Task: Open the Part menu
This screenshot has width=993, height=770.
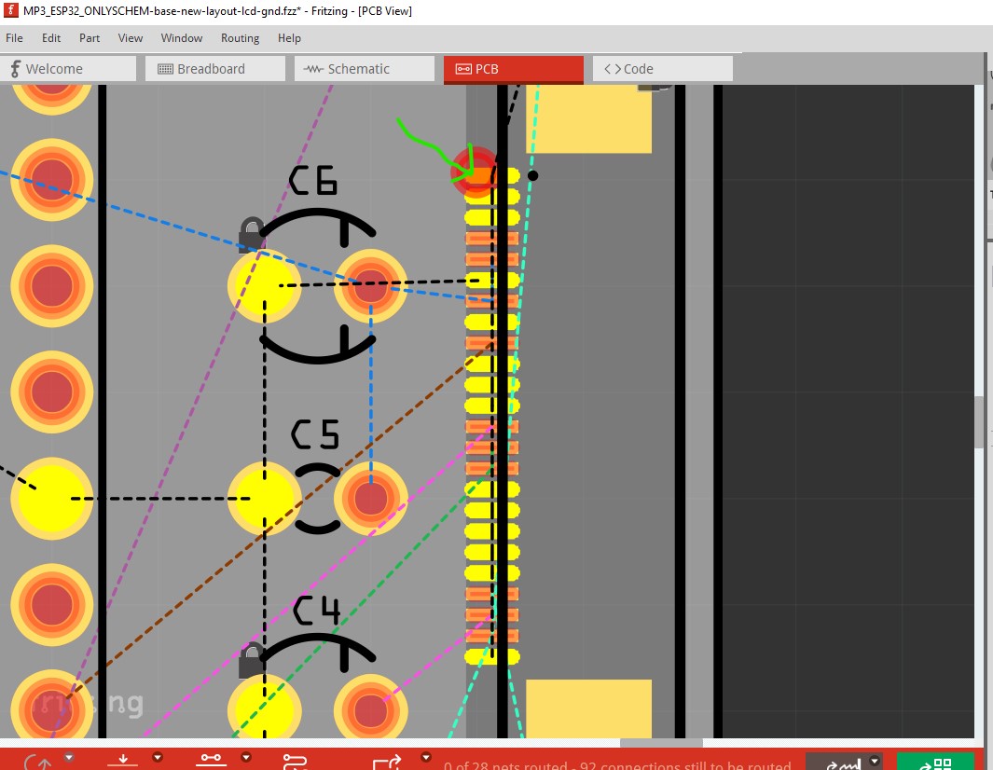Action: coord(90,38)
